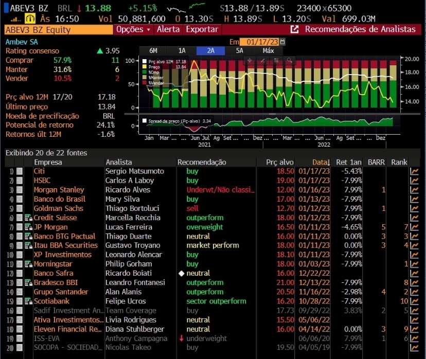Activate the magnifier zoom tool on chart

290,61
